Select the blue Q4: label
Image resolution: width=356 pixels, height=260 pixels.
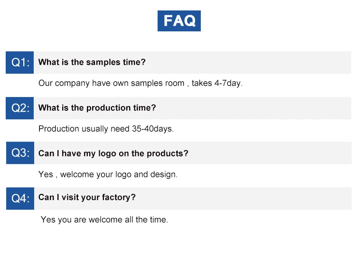[x=20, y=198]
